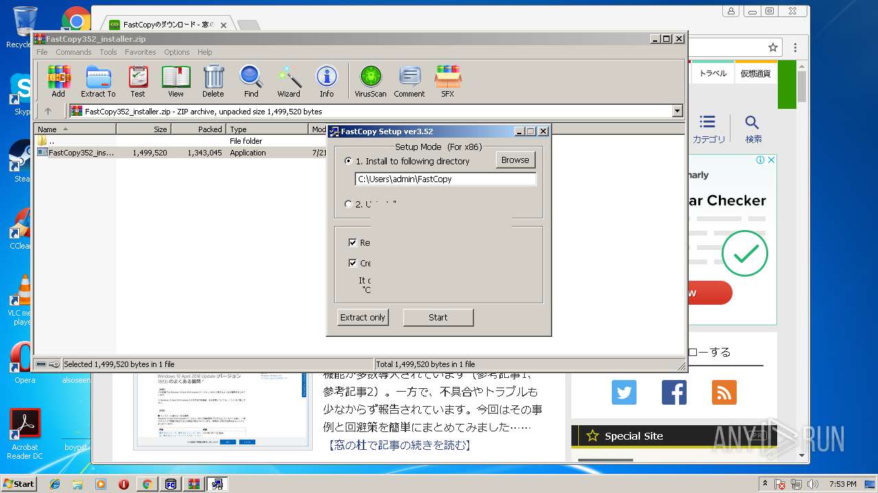The image size is (878, 493).
Task: Click the ad info icon
Action: pos(761,160)
